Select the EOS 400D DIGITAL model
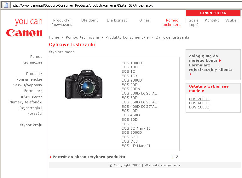 [139, 107]
